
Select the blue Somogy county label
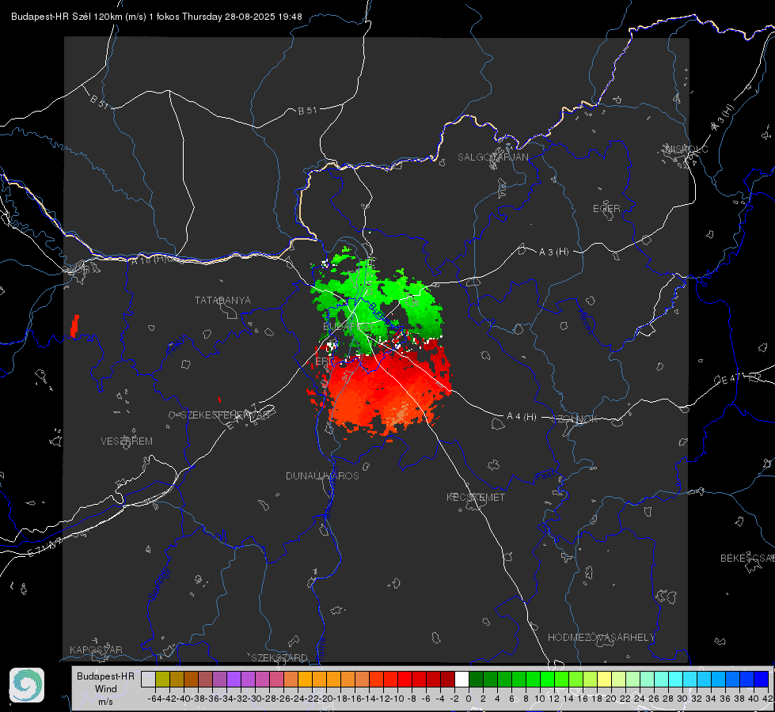point(158,585)
